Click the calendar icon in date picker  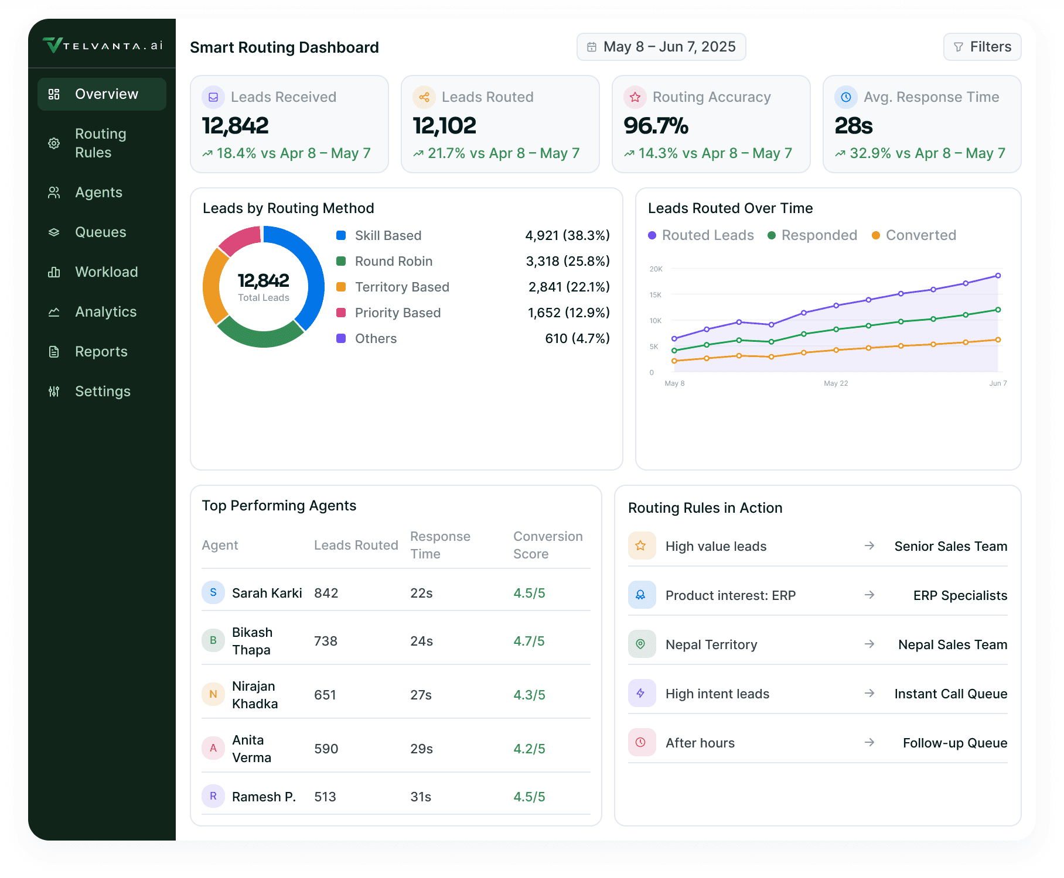point(592,47)
